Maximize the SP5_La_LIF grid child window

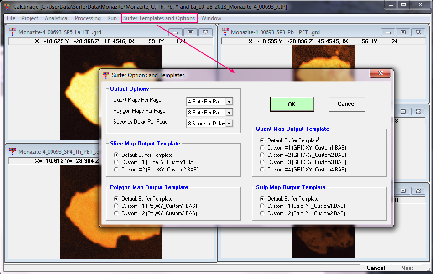coord(190,32)
